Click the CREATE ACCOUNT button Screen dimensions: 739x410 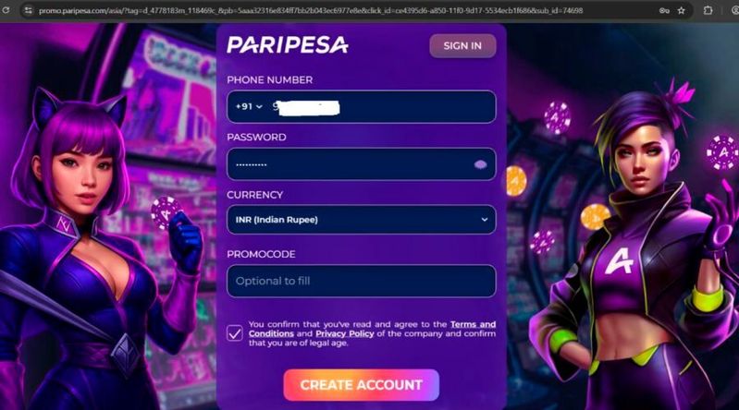point(361,385)
